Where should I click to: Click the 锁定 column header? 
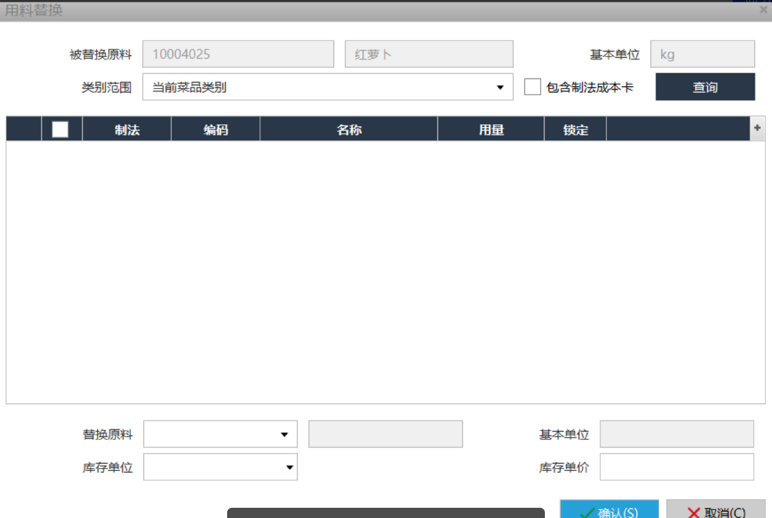[x=575, y=130]
